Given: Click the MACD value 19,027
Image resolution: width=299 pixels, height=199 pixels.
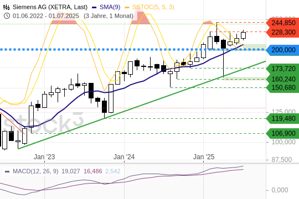Looking at the screenshot, I should coord(70,171).
